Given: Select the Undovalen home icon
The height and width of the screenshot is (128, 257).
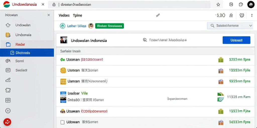Looking at the screenshot, I should point(8,25).
